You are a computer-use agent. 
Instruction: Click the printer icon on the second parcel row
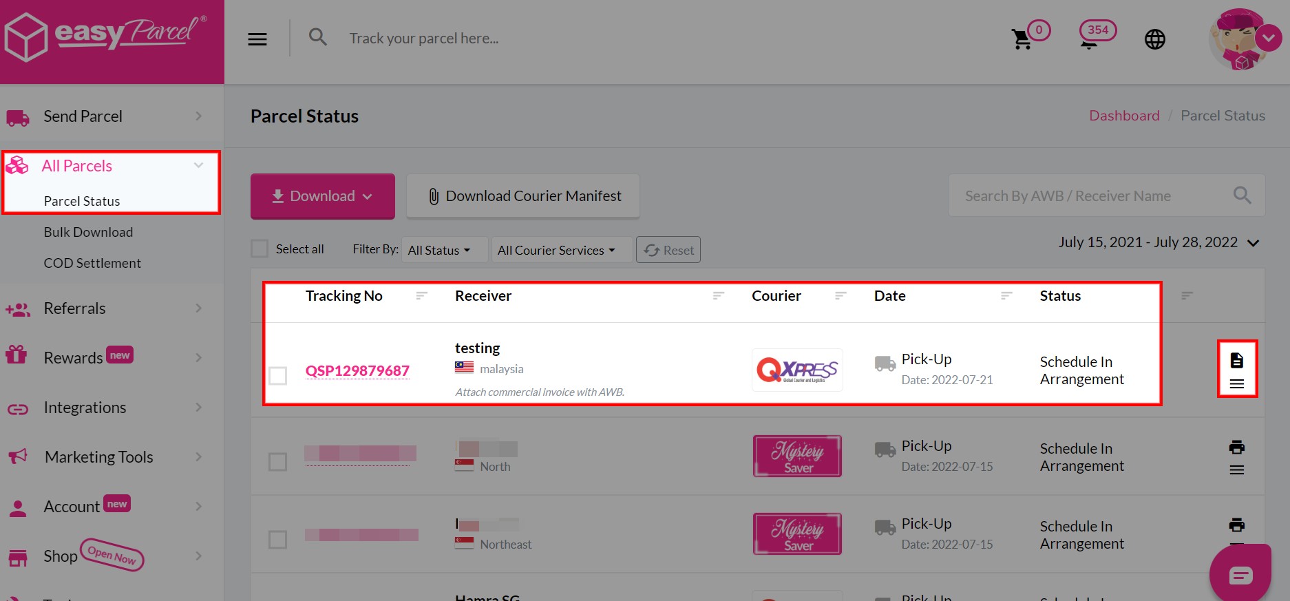click(x=1236, y=446)
